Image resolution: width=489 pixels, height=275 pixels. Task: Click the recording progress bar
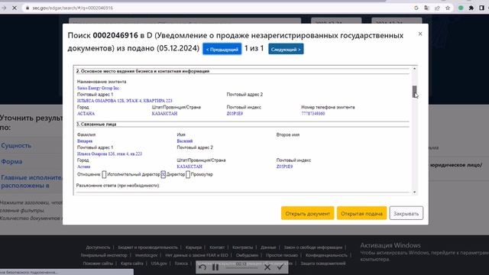tap(241, 267)
